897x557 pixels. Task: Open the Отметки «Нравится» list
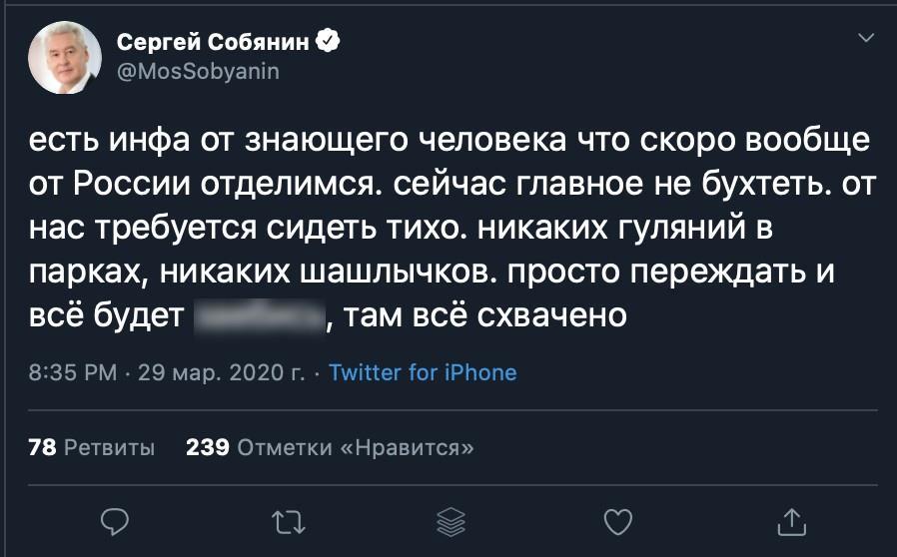click(356, 447)
